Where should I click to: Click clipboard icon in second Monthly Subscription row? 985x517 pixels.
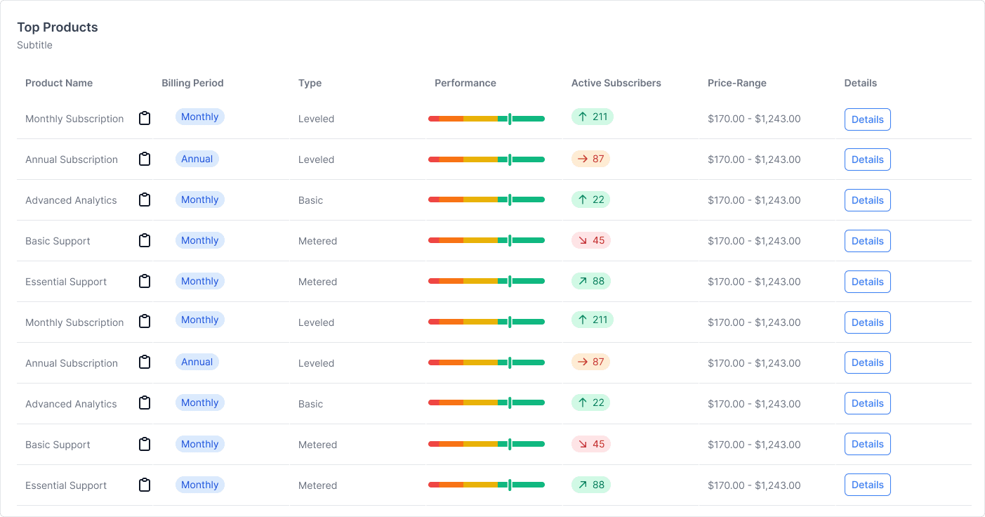click(x=145, y=322)
